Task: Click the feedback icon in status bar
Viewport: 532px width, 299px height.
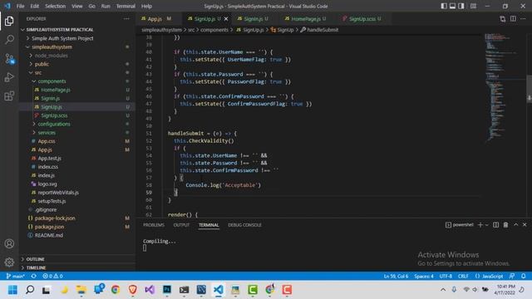Action: [512, 276]
